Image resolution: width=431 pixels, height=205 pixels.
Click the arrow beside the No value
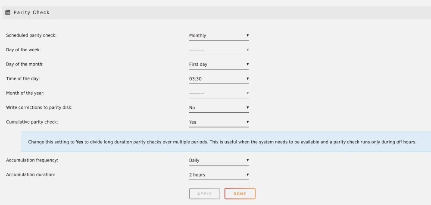tap(247, 107)
